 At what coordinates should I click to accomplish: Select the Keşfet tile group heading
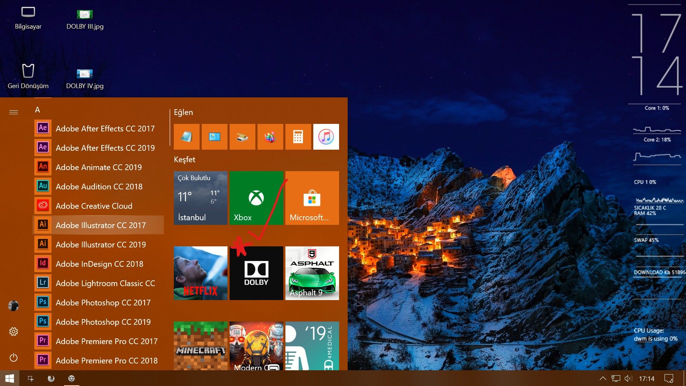[x=185, y=159]
